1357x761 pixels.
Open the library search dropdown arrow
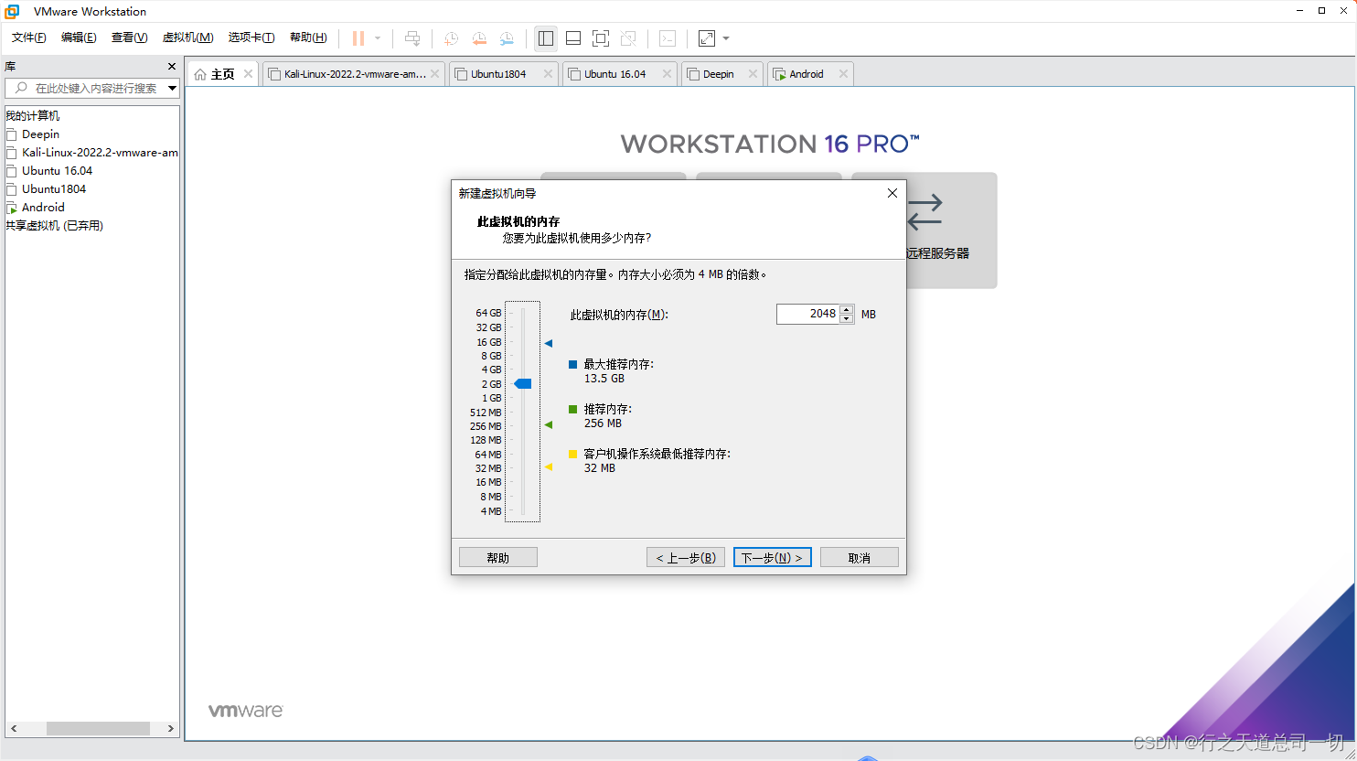tap(173, 88)
